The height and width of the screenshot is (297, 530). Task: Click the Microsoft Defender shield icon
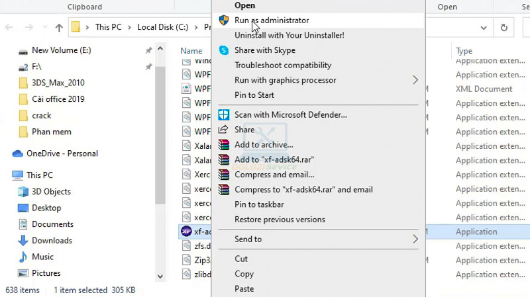(x=224, y=114)
